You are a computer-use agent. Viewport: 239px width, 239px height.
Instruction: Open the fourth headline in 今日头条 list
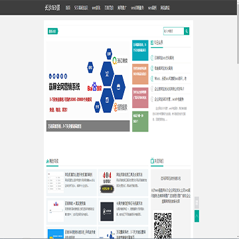pyautogui.click(x=169, y=89)
